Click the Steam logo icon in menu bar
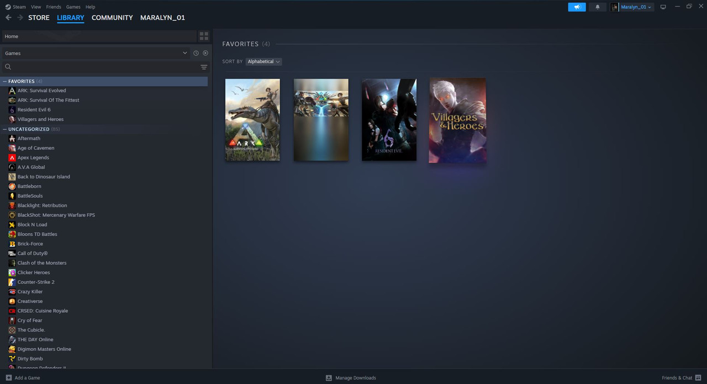 click(x=7, y=7)
